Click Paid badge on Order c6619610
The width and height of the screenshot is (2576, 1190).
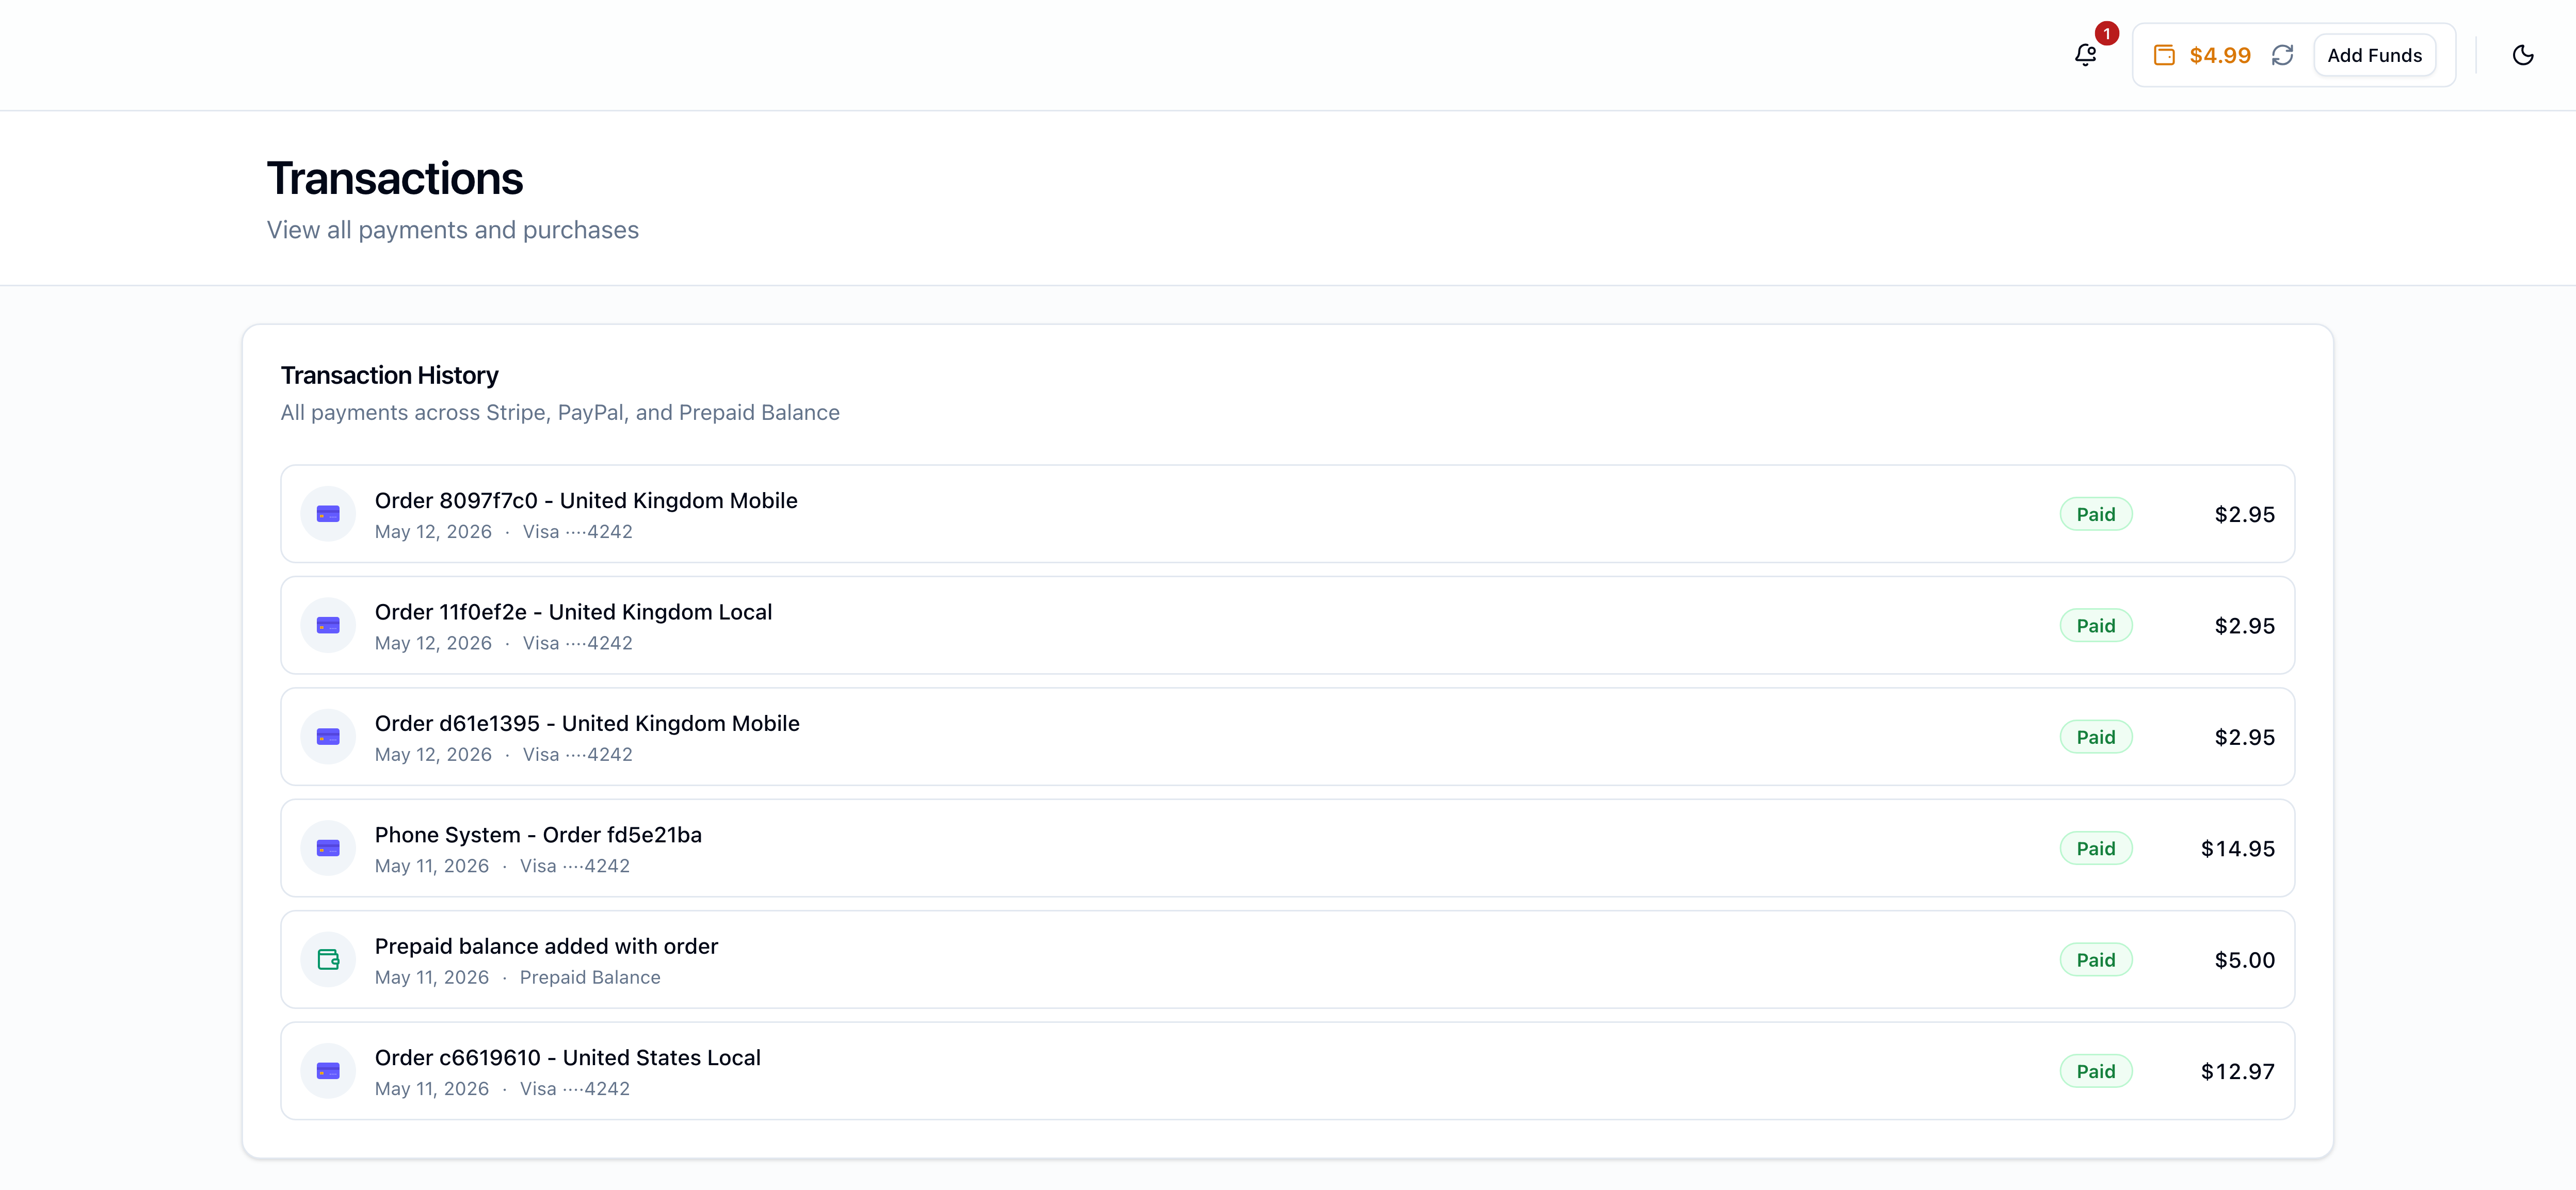(x=2096, y=1071)
